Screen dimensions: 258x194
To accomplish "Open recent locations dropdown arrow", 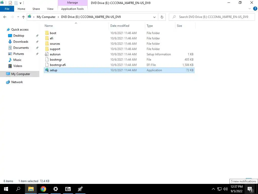I will [x=18, y=17].
